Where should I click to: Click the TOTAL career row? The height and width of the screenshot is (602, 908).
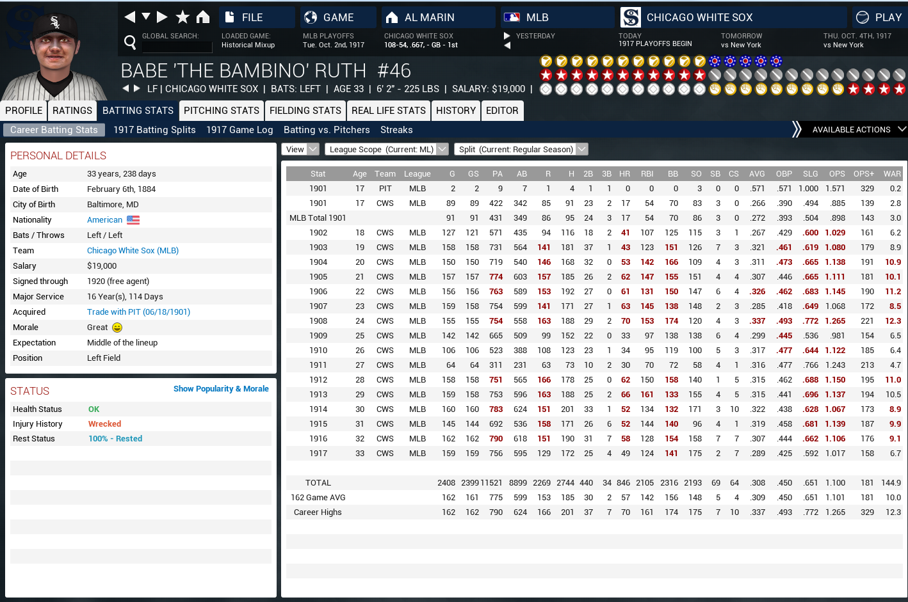(x=594, y=483)
